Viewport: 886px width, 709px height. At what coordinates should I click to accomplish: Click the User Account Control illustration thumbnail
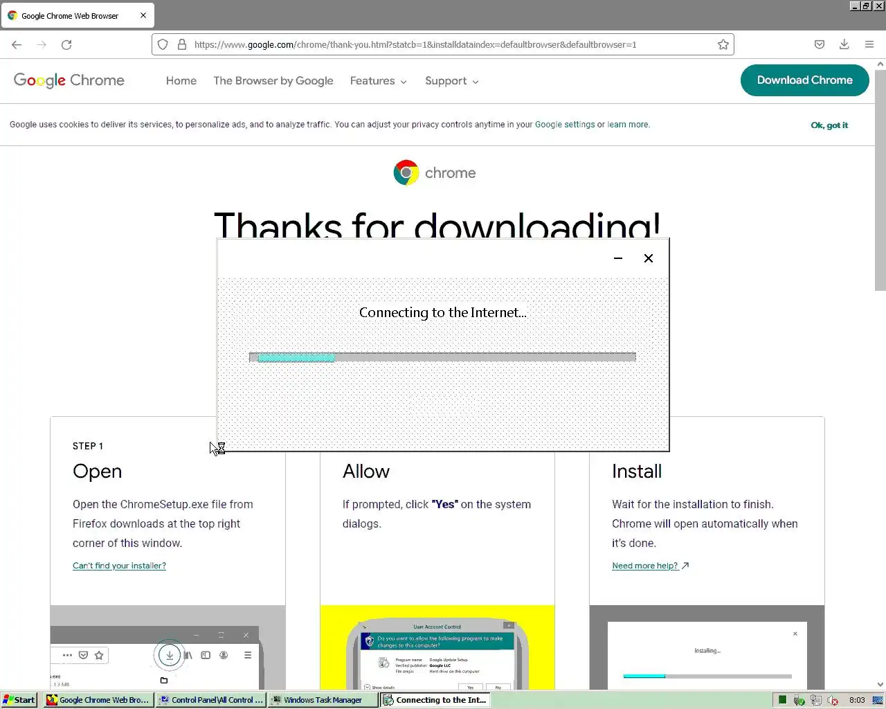click(x=437, y=647)
